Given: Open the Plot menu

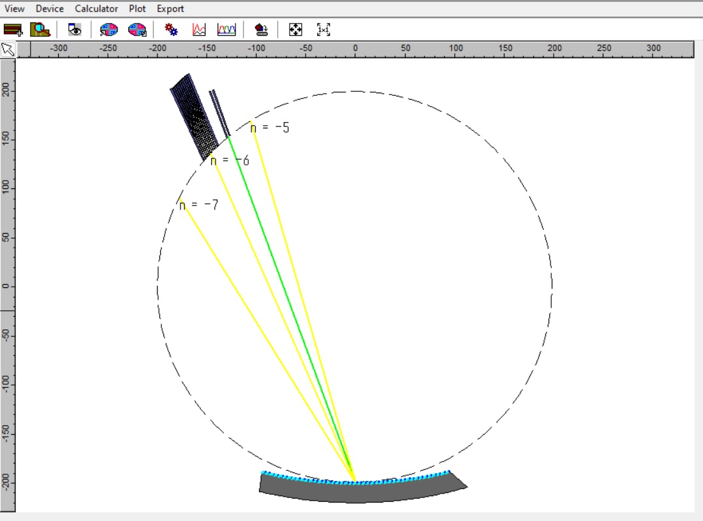Looking at the screenshot, I should click(x=137, y=8).
